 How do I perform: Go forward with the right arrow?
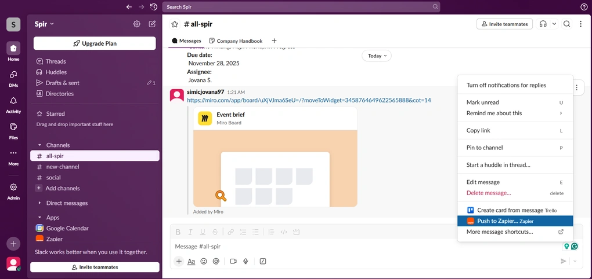[x=141, y=7]
